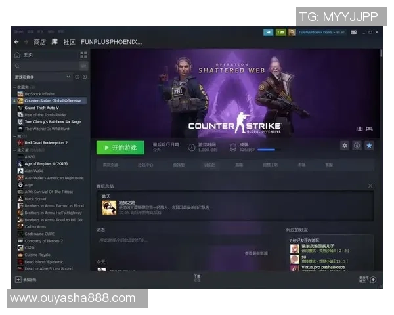Open the 下载 downloads manager

pos(197,278)
